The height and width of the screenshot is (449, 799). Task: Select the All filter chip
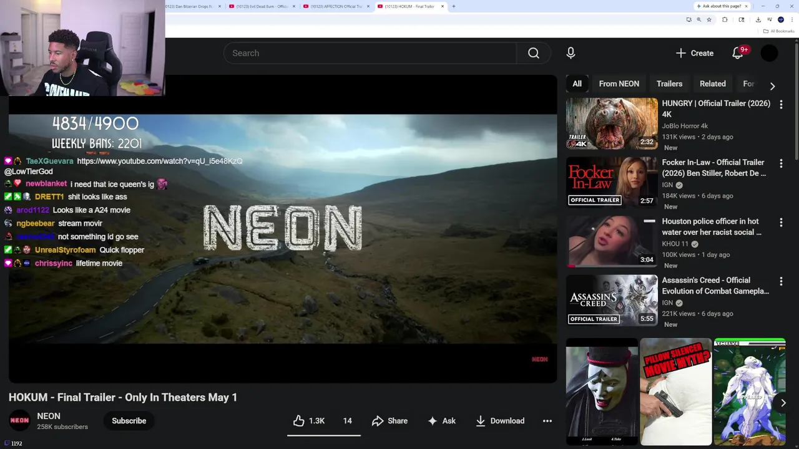[x=577, y=84]
